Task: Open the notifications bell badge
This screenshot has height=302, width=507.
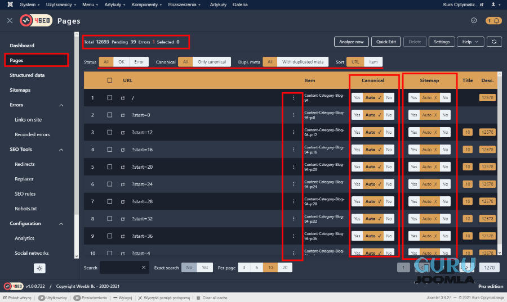Action: coord(493,21)
